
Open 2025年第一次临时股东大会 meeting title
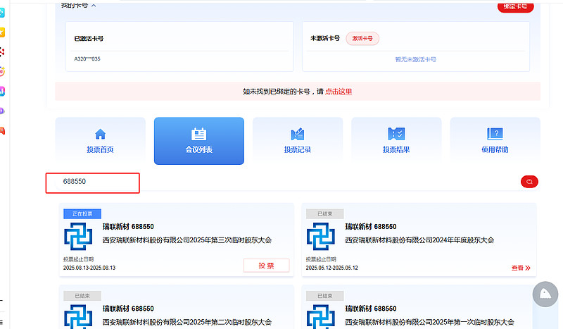[x=429, y=322]
